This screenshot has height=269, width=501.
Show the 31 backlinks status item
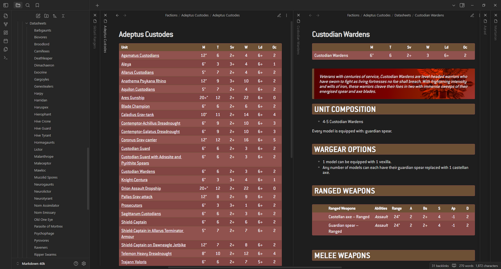pos(440,266)
